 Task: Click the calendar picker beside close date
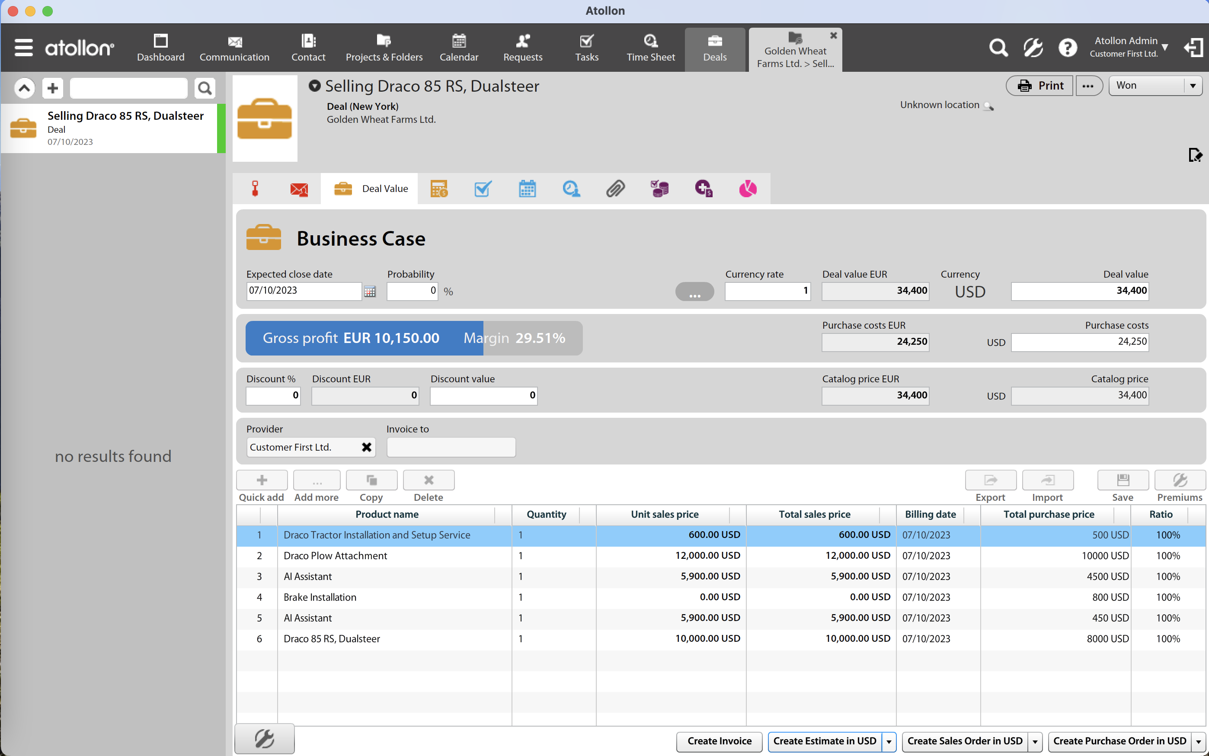370,292
